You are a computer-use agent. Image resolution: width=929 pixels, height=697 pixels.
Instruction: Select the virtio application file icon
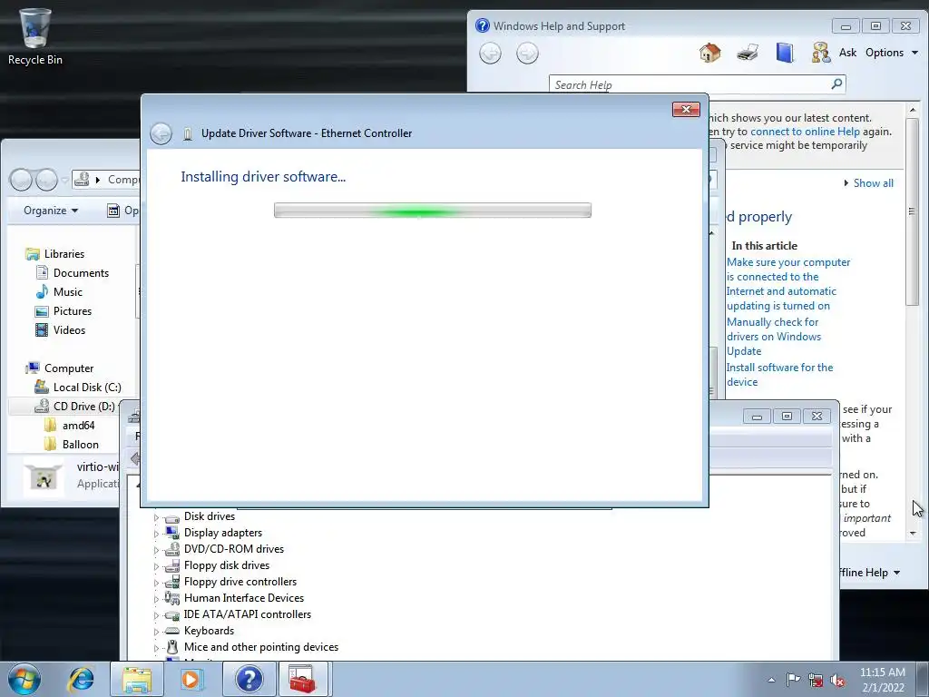pyautogui.click(x=44, y=476)
